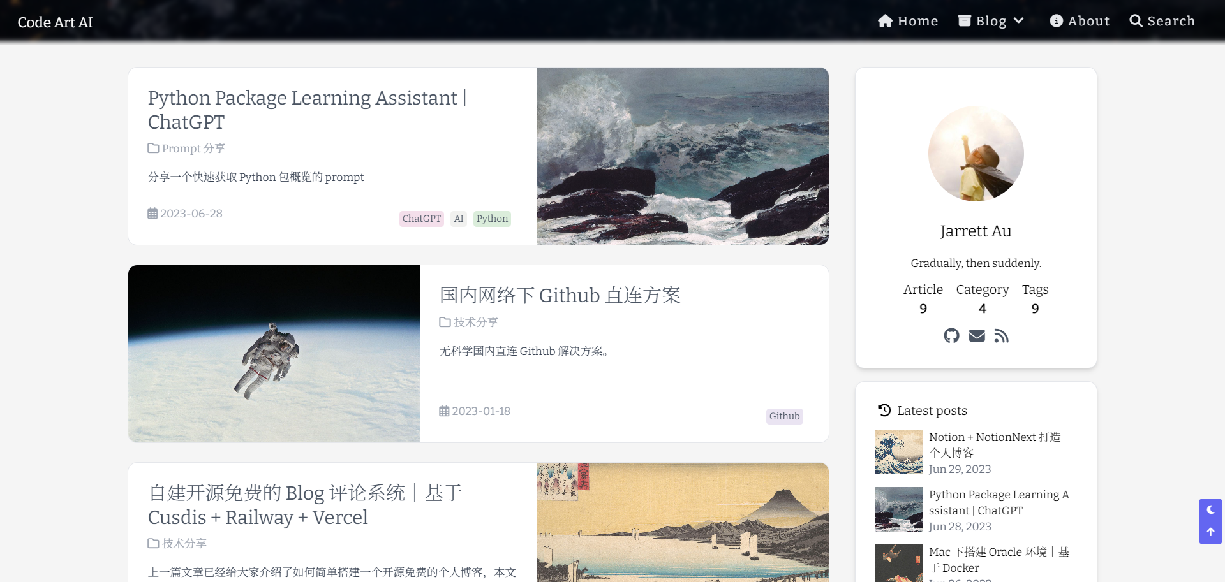Open the Category count link
This screenshot has width=1225, height=582.
point(983,298)
